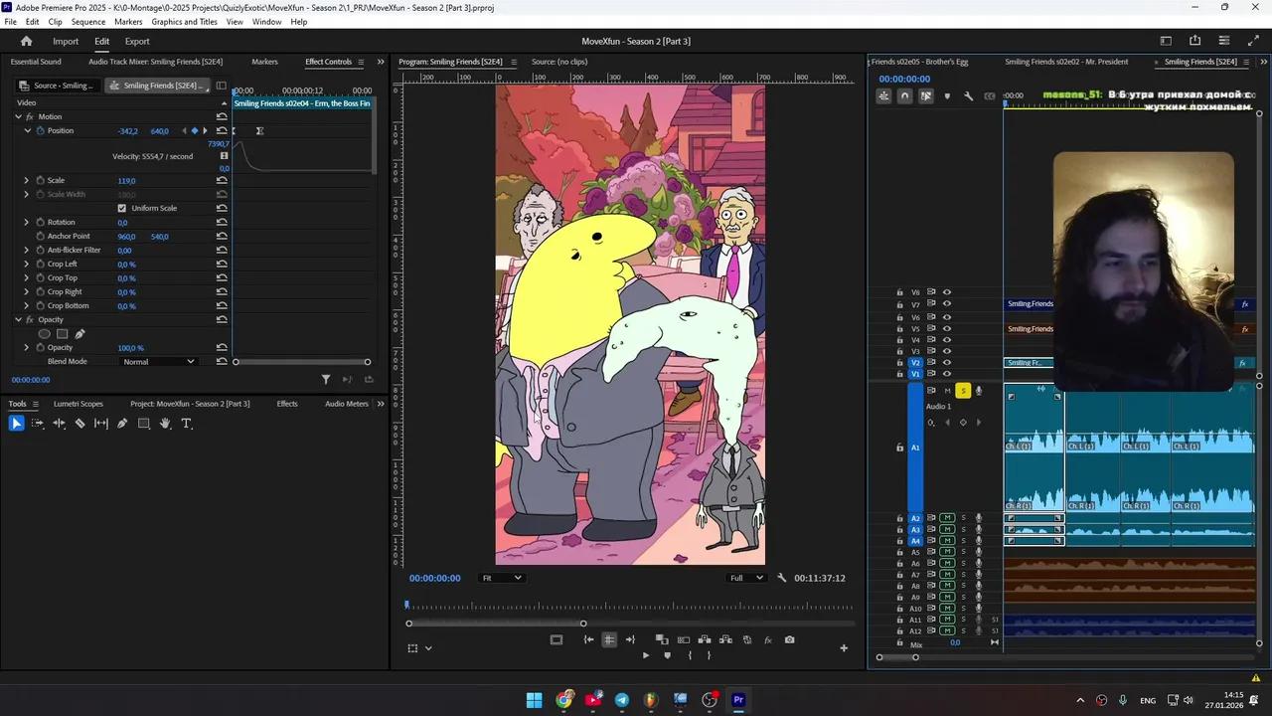Open the Sequence menu
The width and height of the screenshot is (1272, 716).
(87, 21)
